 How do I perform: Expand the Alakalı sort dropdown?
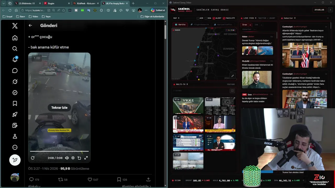pos(34,186)
